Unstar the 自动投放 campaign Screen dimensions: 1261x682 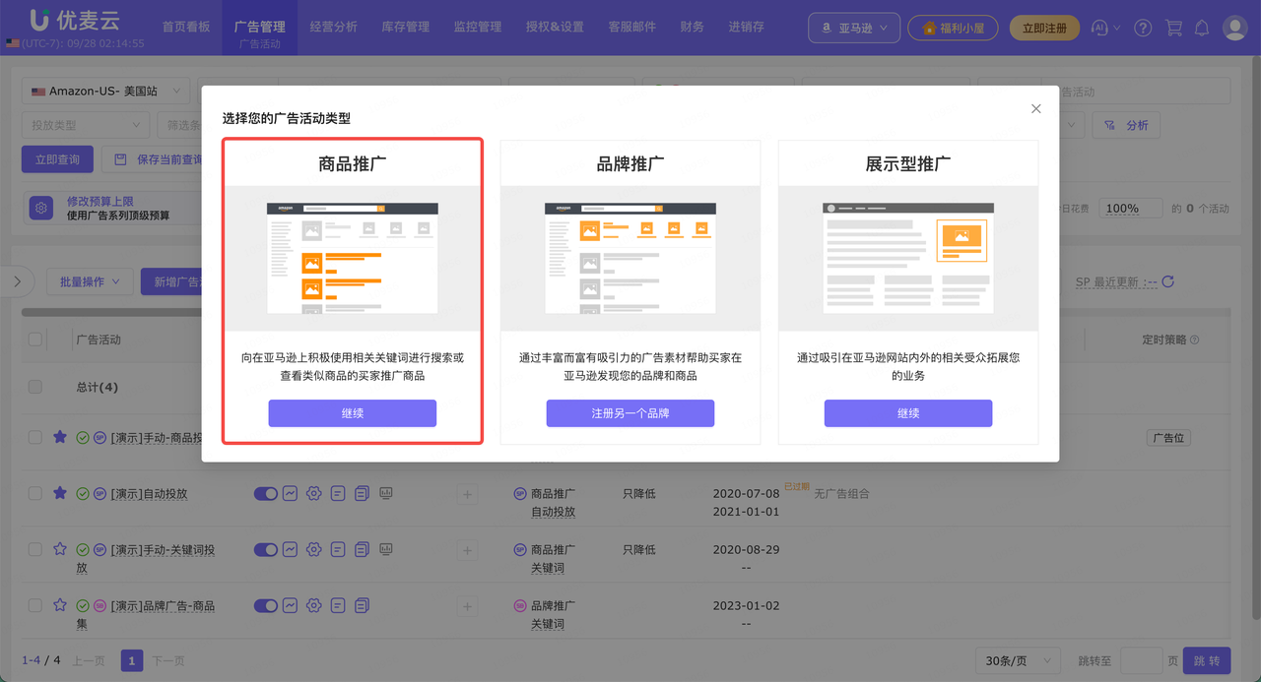tap(60, 493)
